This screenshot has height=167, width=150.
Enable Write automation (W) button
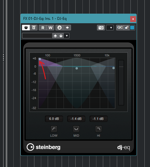click(x=51, y=28)
